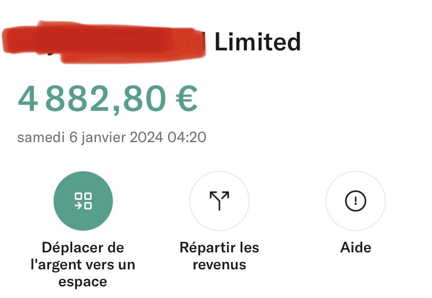Open the split-arrows income distribution icon
Image resolution: width=432 pixels, height=298 pixels.
click(x=219, y=201)
